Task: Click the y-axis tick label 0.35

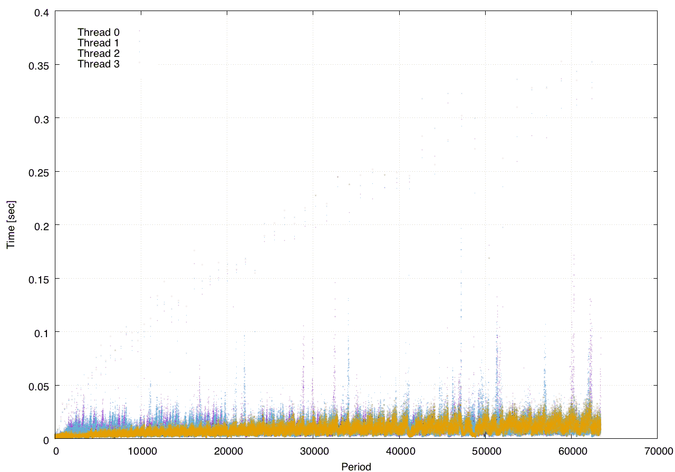Action: (x=40, y=65)
